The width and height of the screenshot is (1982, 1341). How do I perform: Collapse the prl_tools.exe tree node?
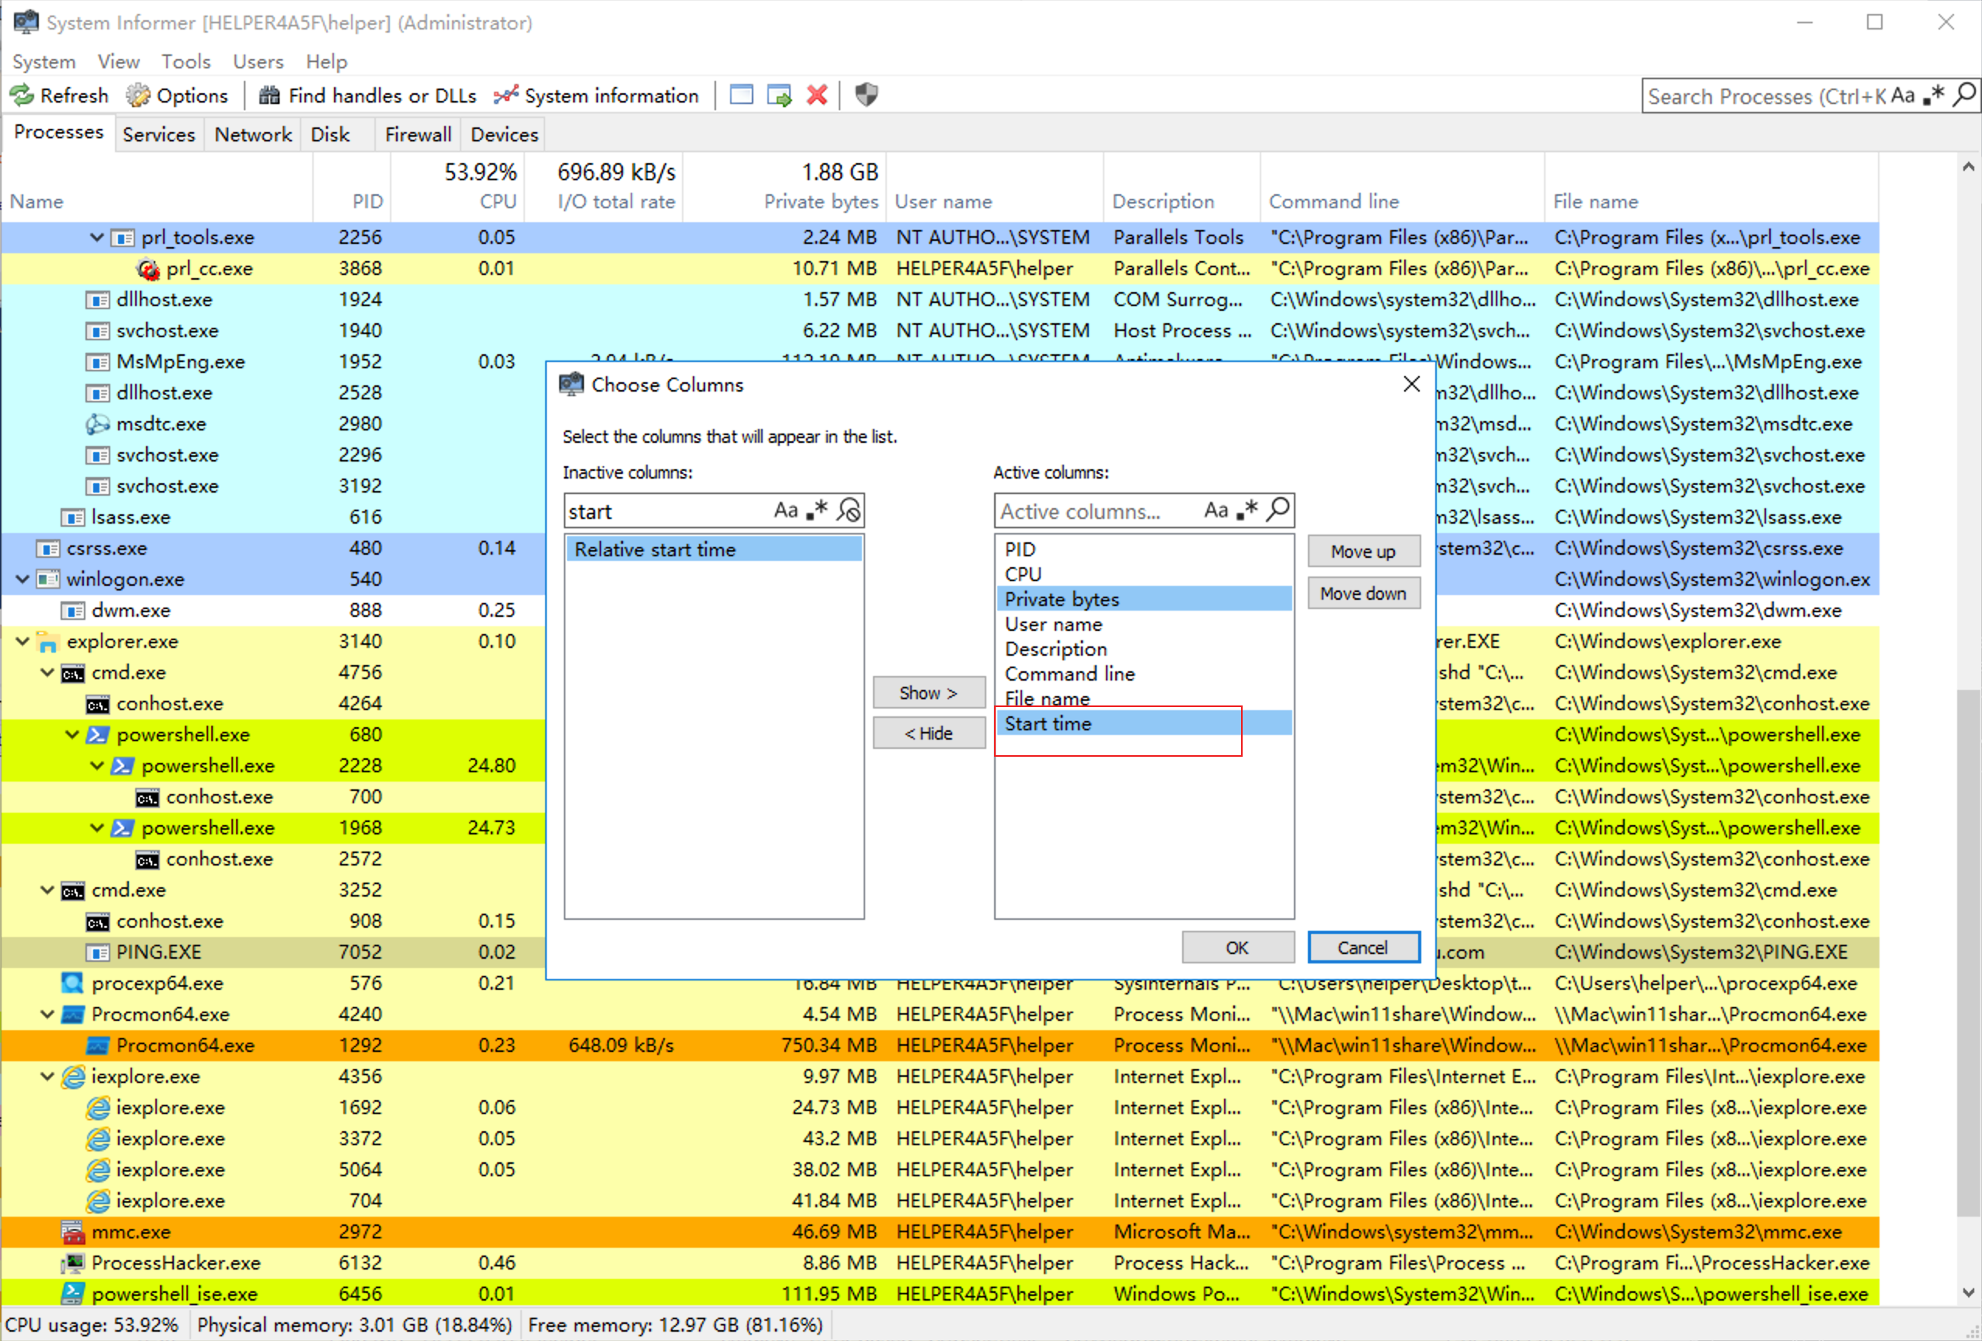click(x=97, y=237)
